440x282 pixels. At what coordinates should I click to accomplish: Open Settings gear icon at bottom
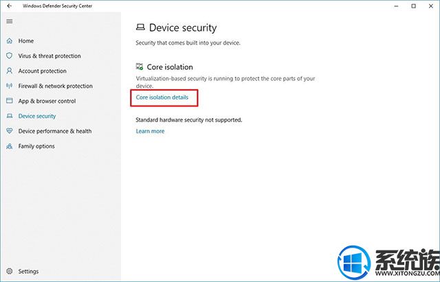(9, 271)
